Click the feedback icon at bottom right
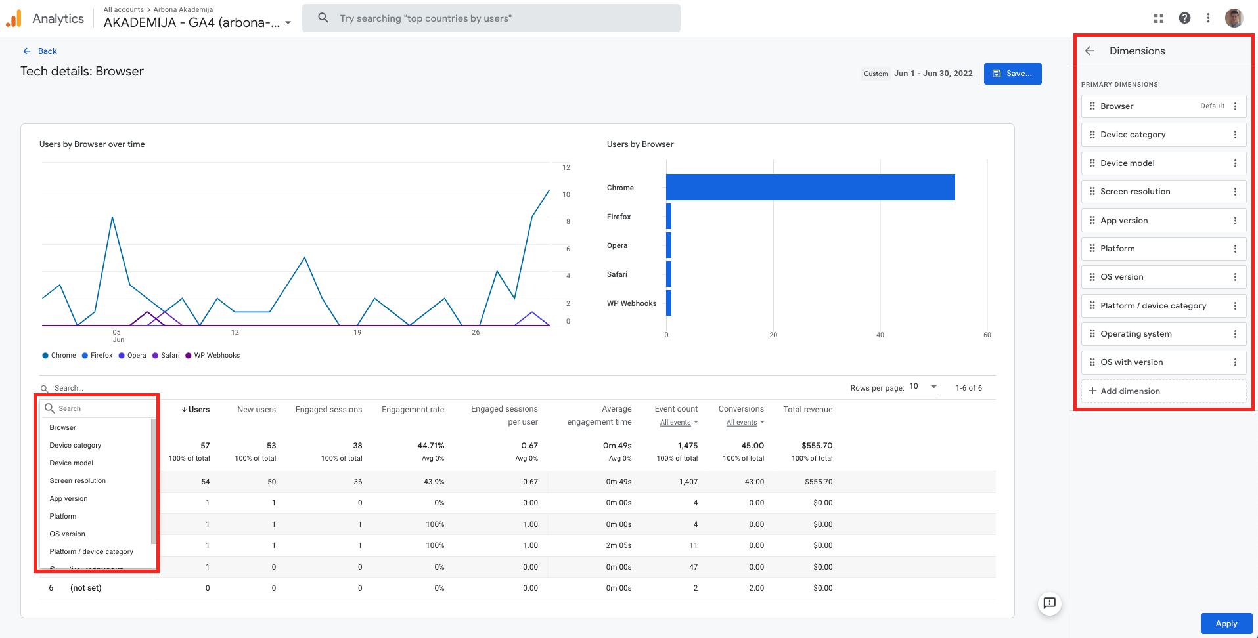The image size is (1258, 638). pyautogui.click(x=1049, y=603)
